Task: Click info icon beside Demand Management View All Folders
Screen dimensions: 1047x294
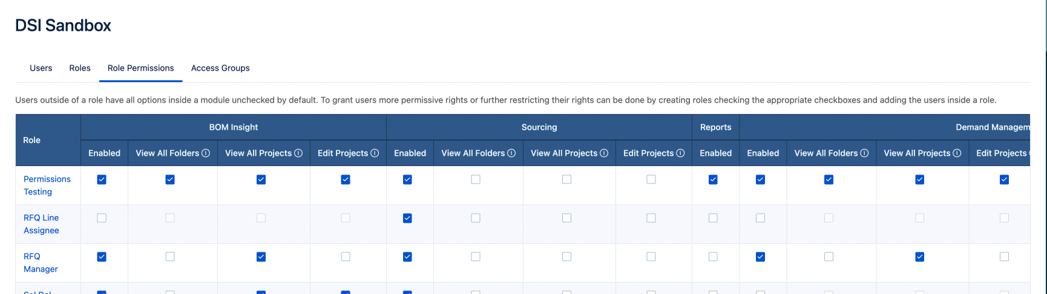Action: pos(864,153)
